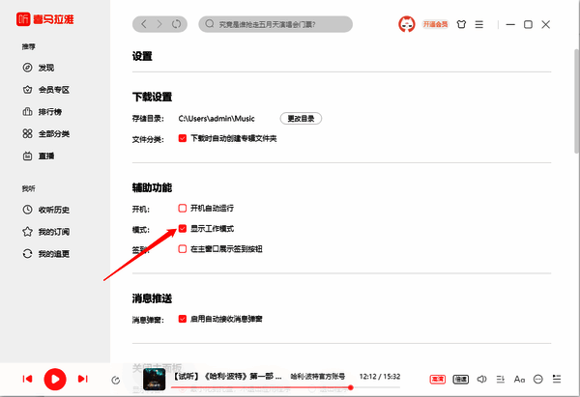Click the 高清 quality badge
The image size is (580, 397).
437,380
